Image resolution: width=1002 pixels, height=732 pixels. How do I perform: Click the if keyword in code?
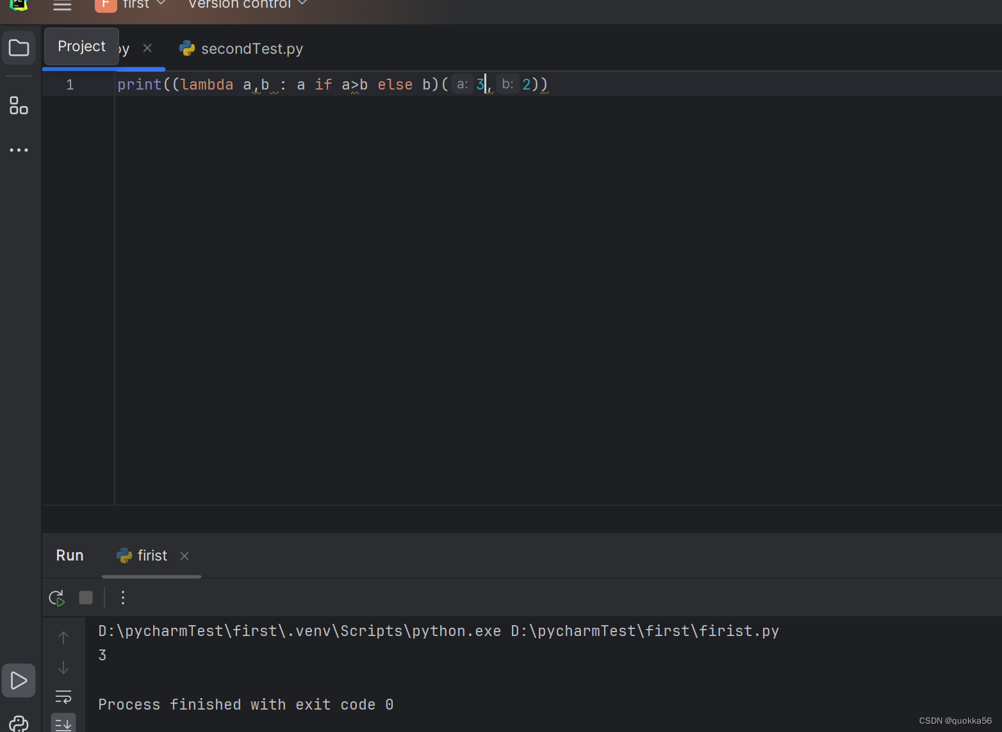click(324, 84)
